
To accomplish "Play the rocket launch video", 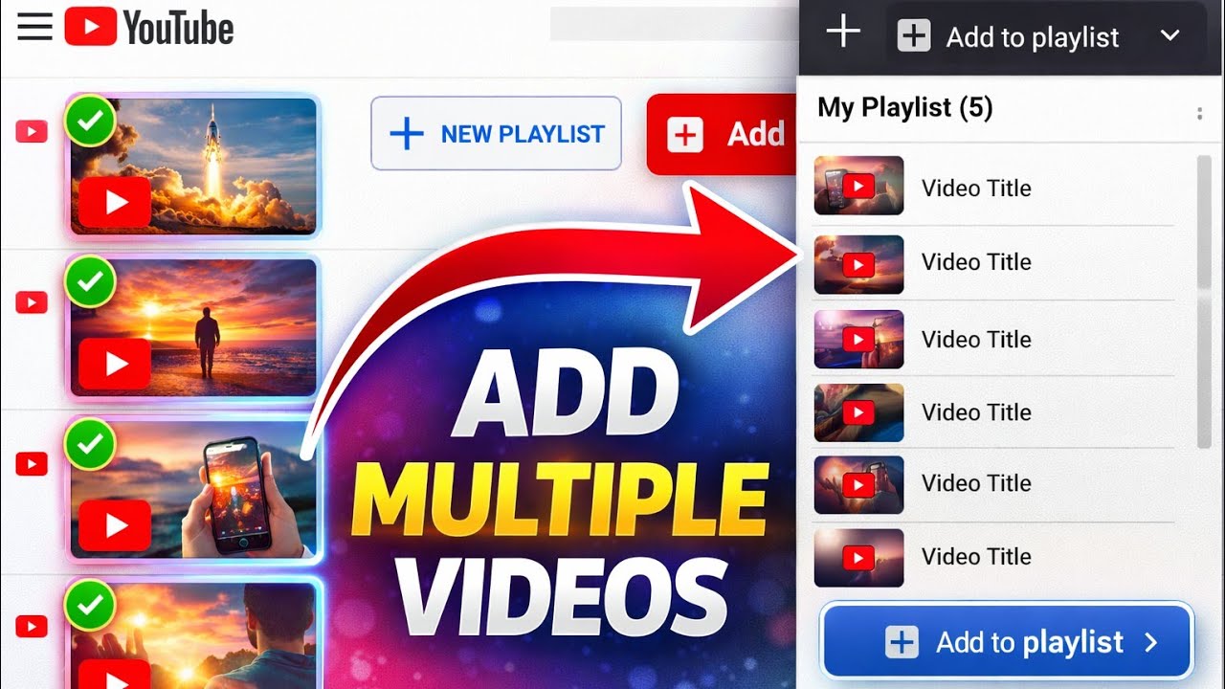I will (115, 202).
